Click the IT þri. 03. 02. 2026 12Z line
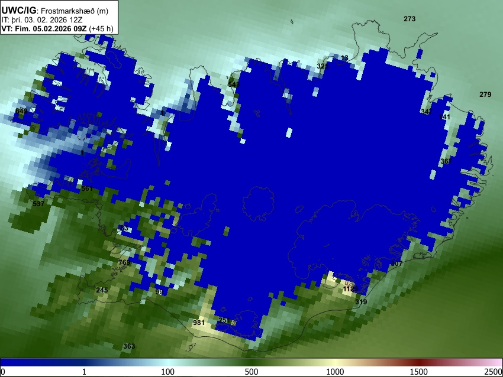The width and height of the screenshot is (503, 377). coord(42,20)
